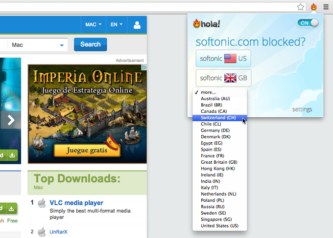Turn off the Hola ON switch
The height and width of the screenshot is (238, 333).
point(308,22)
